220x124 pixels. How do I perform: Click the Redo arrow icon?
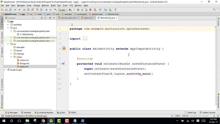19,10
